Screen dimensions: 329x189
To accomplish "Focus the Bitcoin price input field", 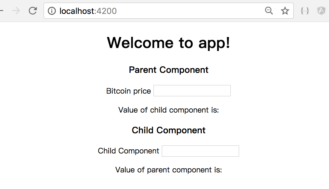I will tap(192, 91).
